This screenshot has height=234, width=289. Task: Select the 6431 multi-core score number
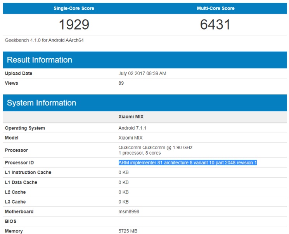[x=215, y=24]
